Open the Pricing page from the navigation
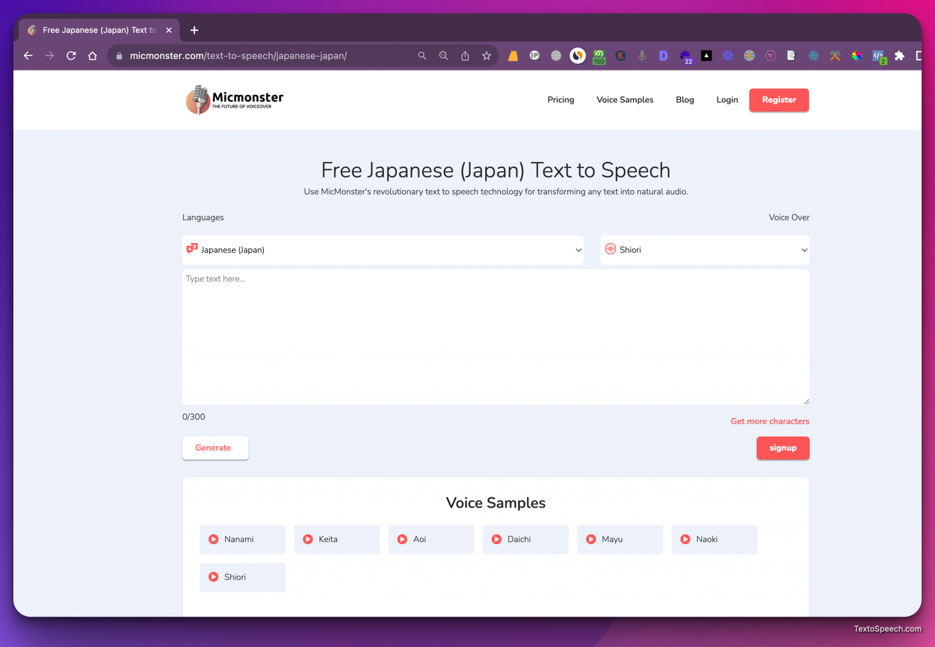Screen dimensions: 935x647 click(x=560, y=100)
